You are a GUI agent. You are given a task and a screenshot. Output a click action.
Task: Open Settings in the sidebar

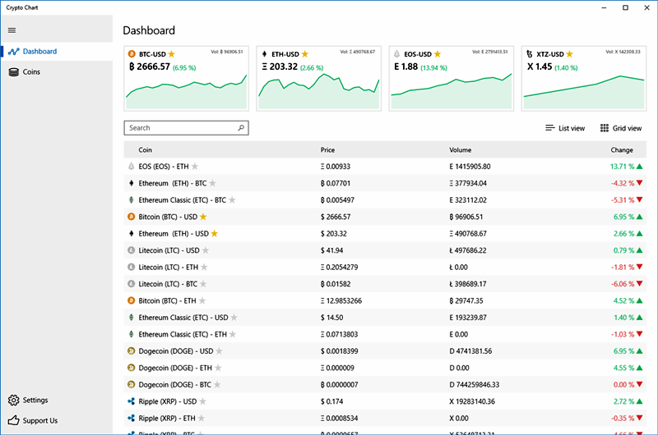click(57, 401)
